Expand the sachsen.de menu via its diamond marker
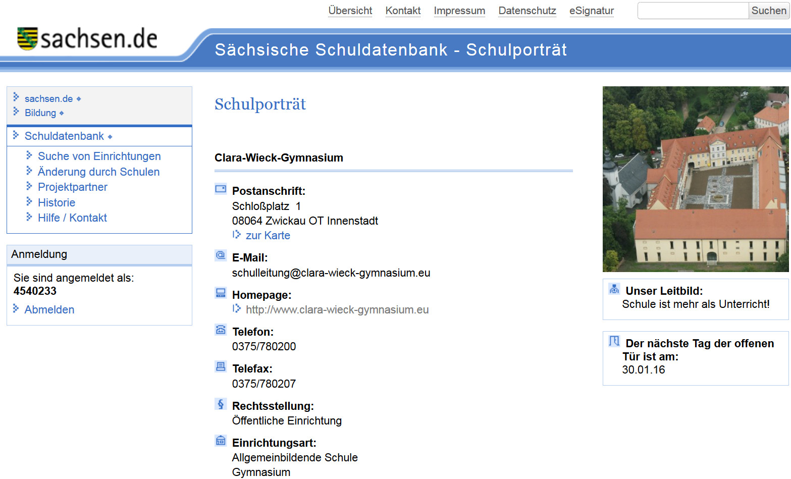This screenshot has height=479, width=791. pyautogui.click(x=79, y=98)
